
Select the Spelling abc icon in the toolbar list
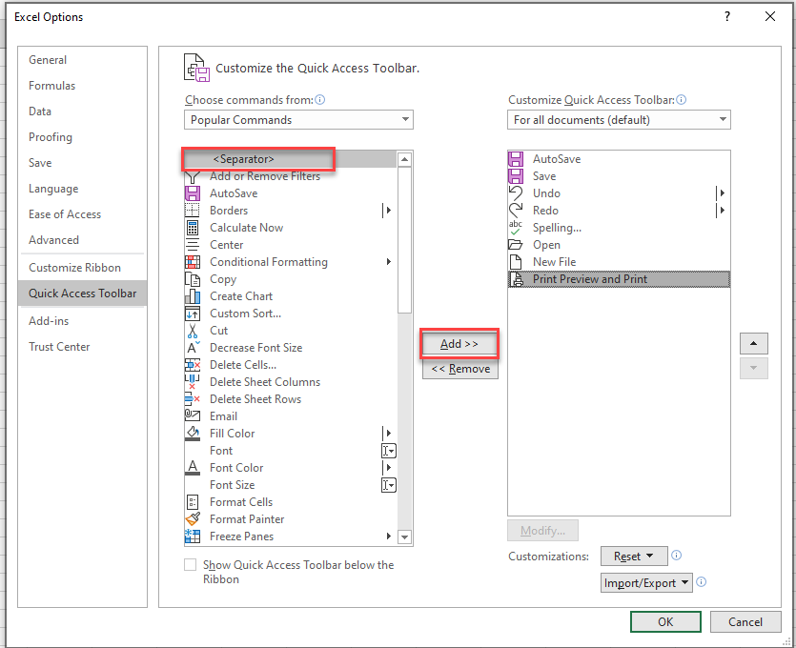[x=516, y=228]
